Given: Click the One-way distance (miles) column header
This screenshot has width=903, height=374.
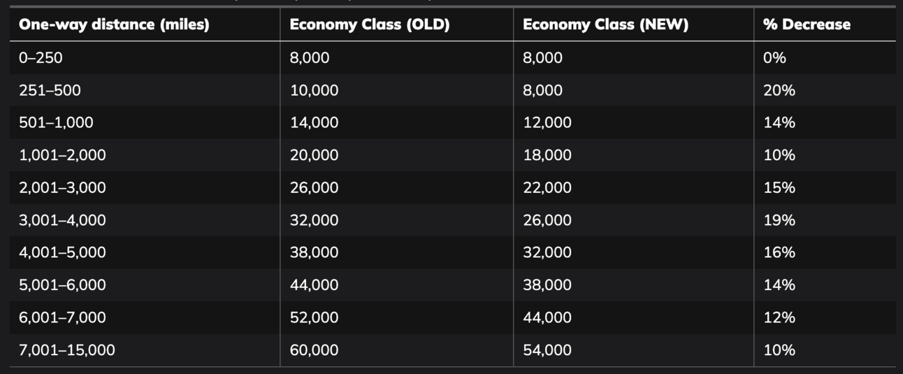Looking at the screenshot, I should pos(114,24).
